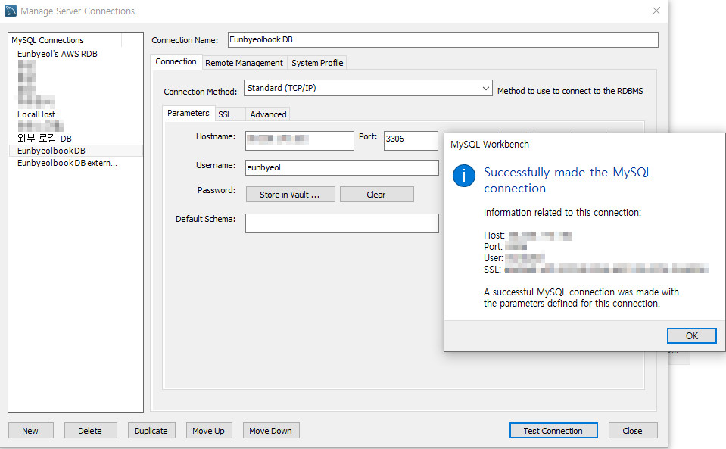Select the LocalHost connection in list

point(36,114)
